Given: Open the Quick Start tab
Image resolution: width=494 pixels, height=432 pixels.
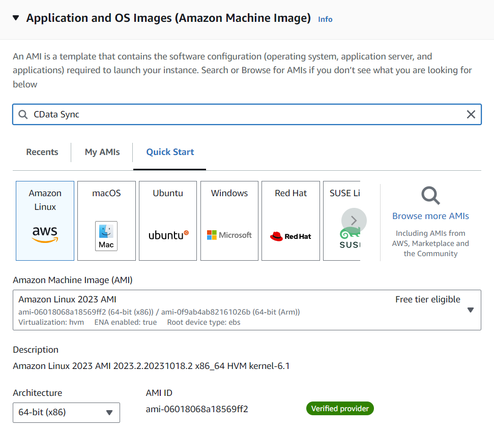Looking at the screenshot, I should (x=170, y=152).
